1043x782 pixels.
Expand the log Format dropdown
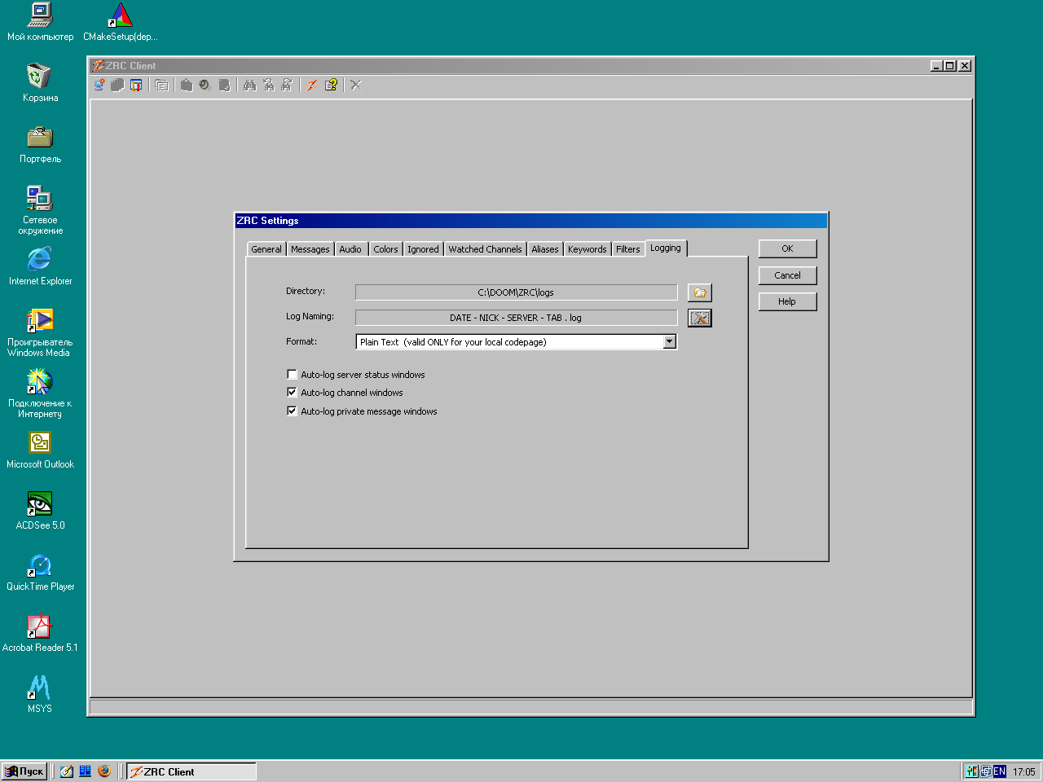click(669, 342)
